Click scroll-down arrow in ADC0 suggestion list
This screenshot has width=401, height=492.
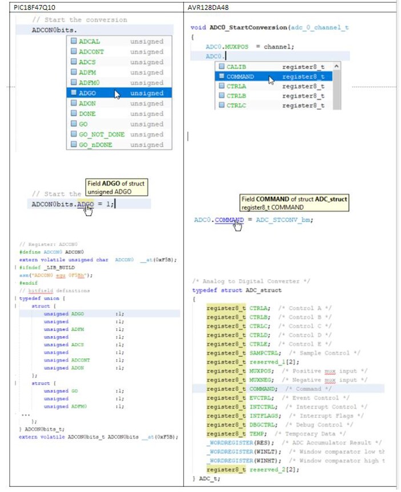pos(336,105)
